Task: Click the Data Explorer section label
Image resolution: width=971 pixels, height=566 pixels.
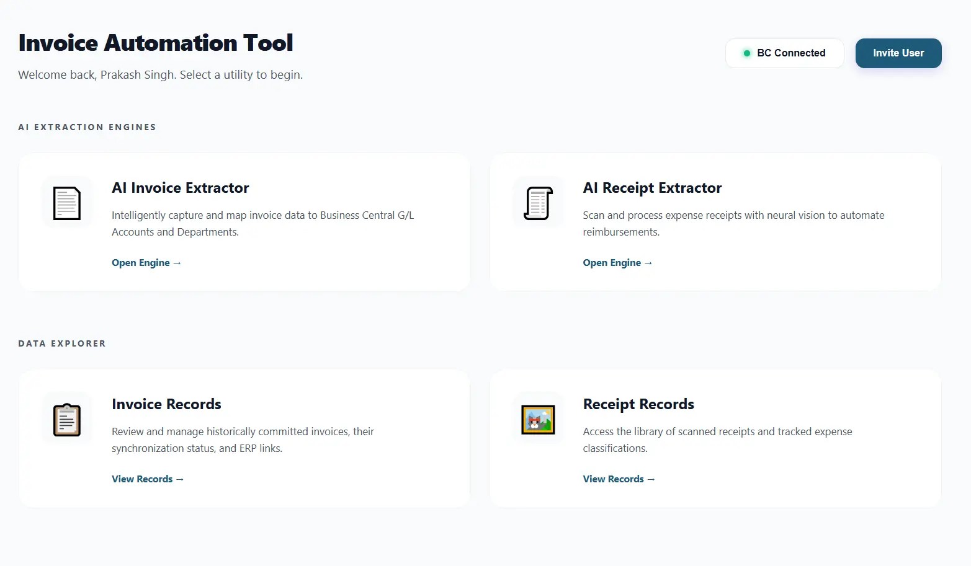Action: 62,343
